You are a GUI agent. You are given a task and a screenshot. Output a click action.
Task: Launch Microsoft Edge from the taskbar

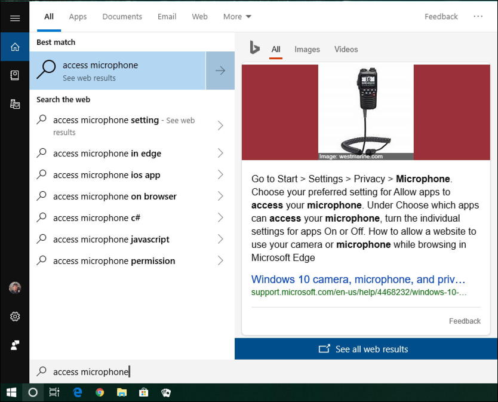click(77, 392)
